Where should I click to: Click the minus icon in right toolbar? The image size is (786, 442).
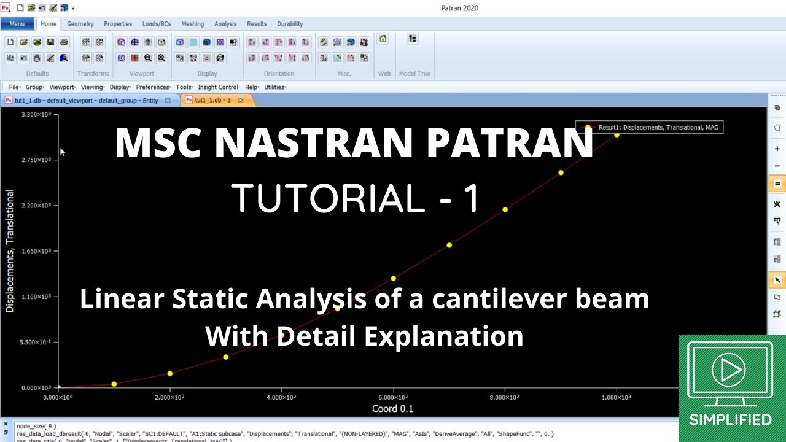[777, 166]
